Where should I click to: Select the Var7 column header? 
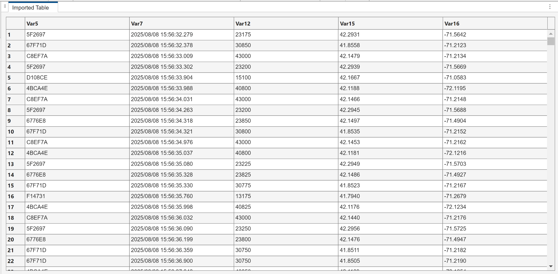181,23
